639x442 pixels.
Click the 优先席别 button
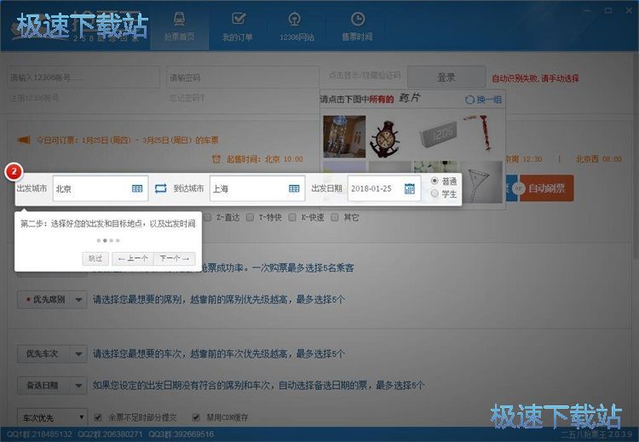[x=44, y=300]
